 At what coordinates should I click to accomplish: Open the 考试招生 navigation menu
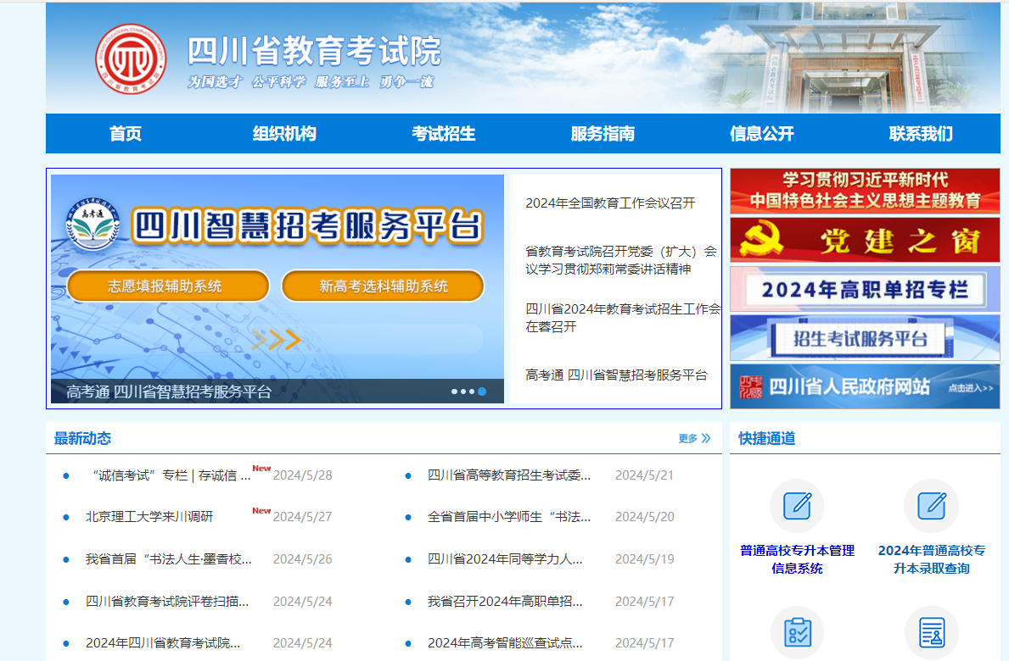pyautogui.click(x=443, y=134)
